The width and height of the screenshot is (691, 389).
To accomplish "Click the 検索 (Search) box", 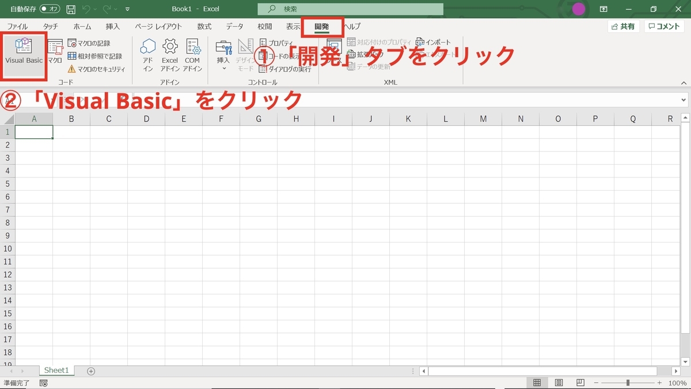I will (x=351, y=9).
